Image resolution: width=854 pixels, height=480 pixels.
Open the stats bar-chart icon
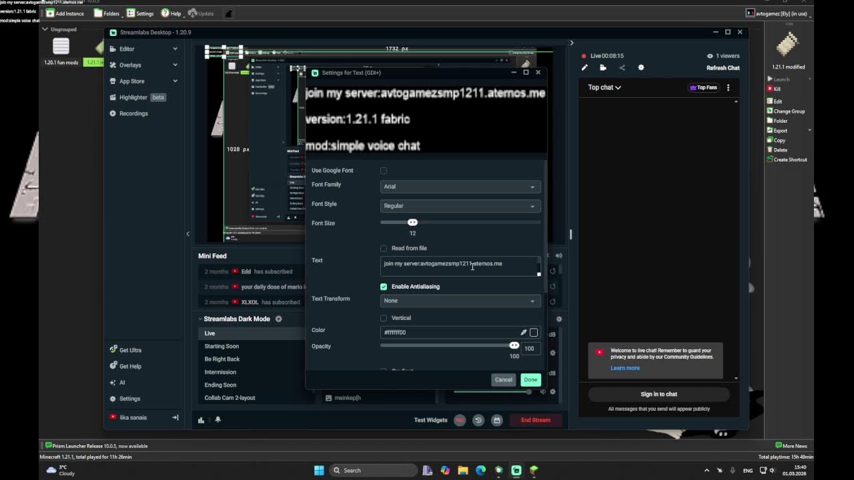pos(201,420)
